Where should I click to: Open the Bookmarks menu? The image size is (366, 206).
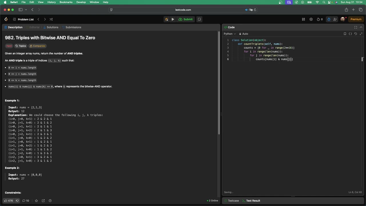click(66, 2)
